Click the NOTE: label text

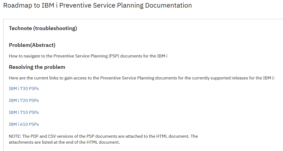click(x=15, y=136)
